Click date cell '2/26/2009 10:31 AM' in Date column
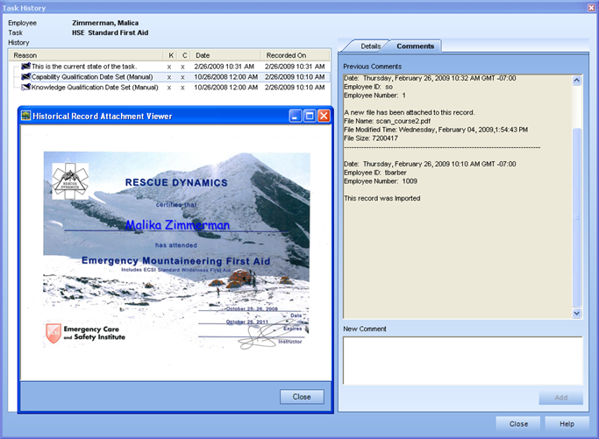Viewport: 599px width, 439px height. tap(225, 67)
